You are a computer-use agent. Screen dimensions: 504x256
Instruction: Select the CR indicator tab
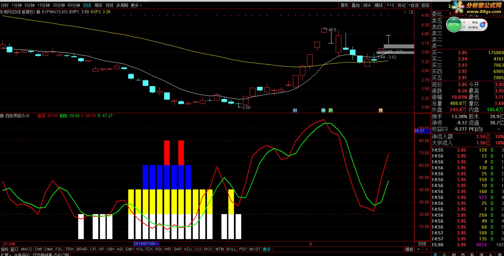pyautogui.click(x=93, y=249)
